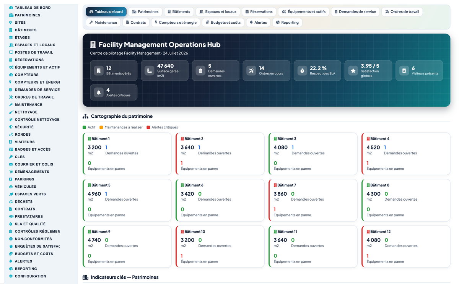Open the Bâtiment 7 card

pos(313,200)
